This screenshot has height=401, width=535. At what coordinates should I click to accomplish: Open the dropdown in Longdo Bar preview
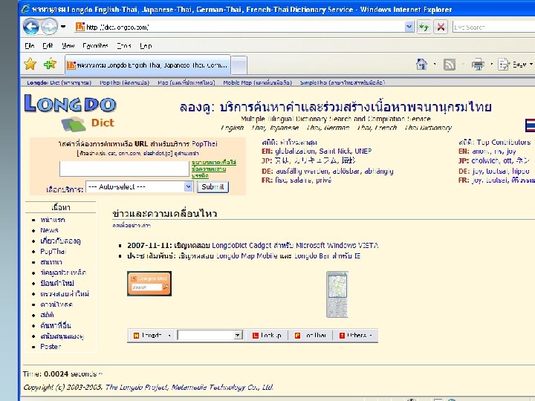point(239,335)
